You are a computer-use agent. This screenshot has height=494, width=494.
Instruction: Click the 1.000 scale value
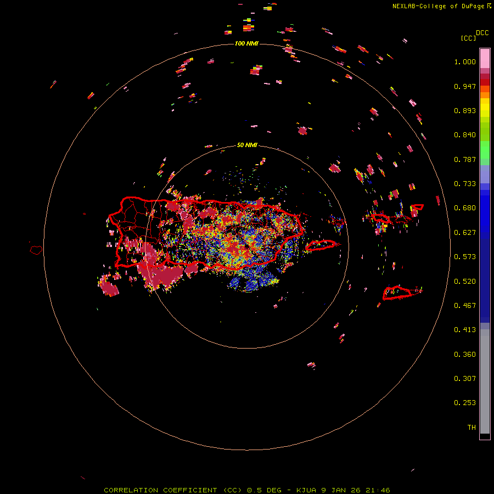coord(465,61)
